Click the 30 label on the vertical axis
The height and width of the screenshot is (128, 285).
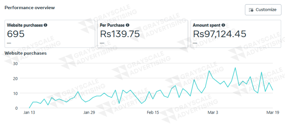coord(15,63)
